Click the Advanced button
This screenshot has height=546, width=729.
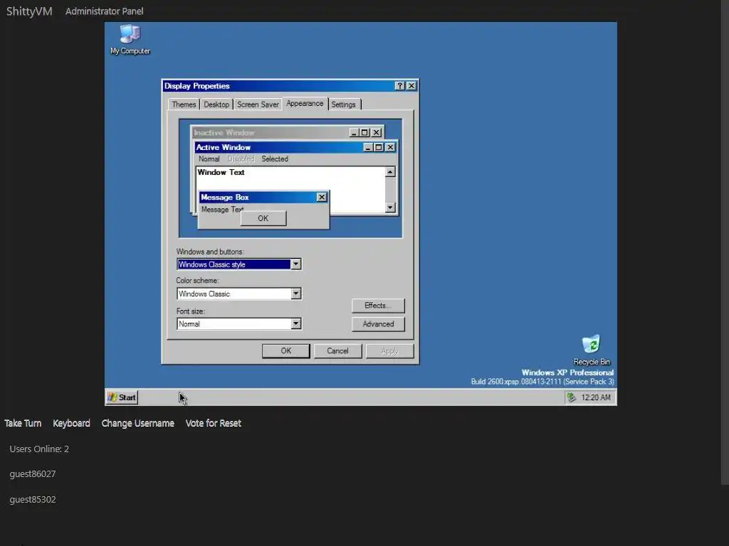tap(378, 324)
